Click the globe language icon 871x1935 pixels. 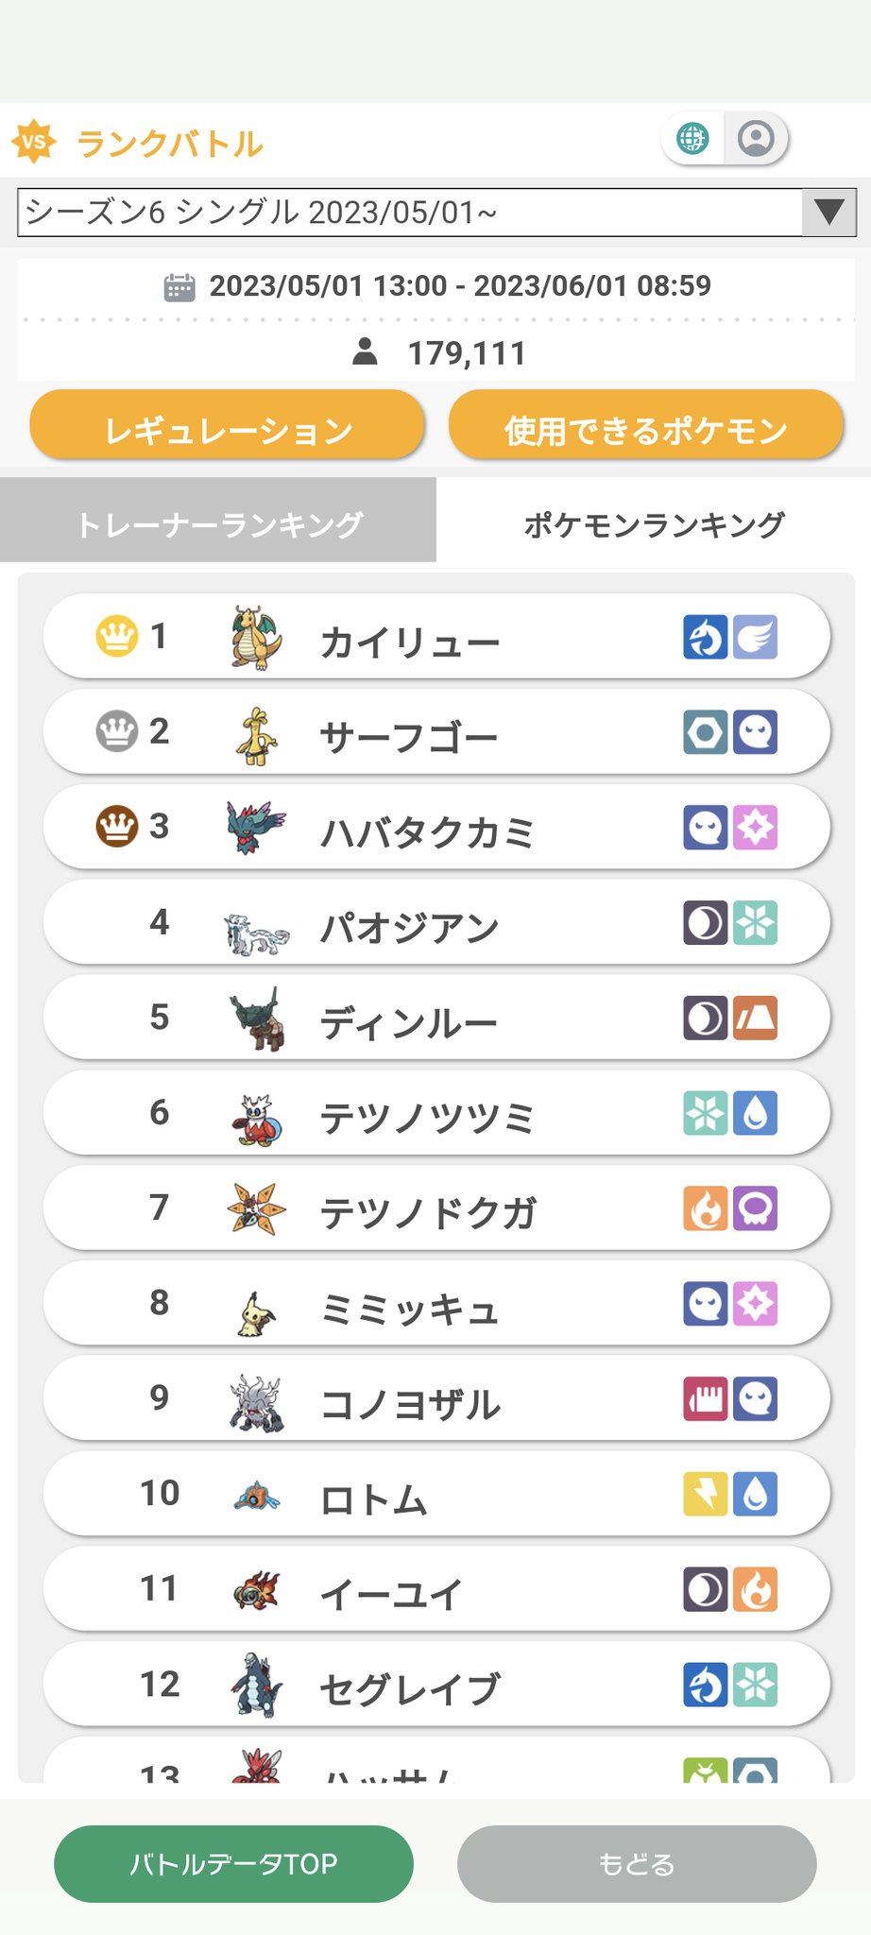coord(692,138)
